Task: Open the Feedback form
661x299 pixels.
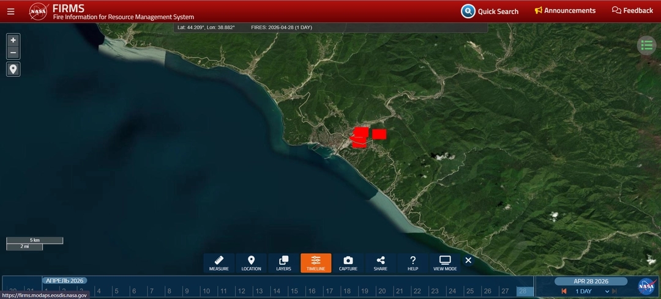Action: tap(632, 11)
